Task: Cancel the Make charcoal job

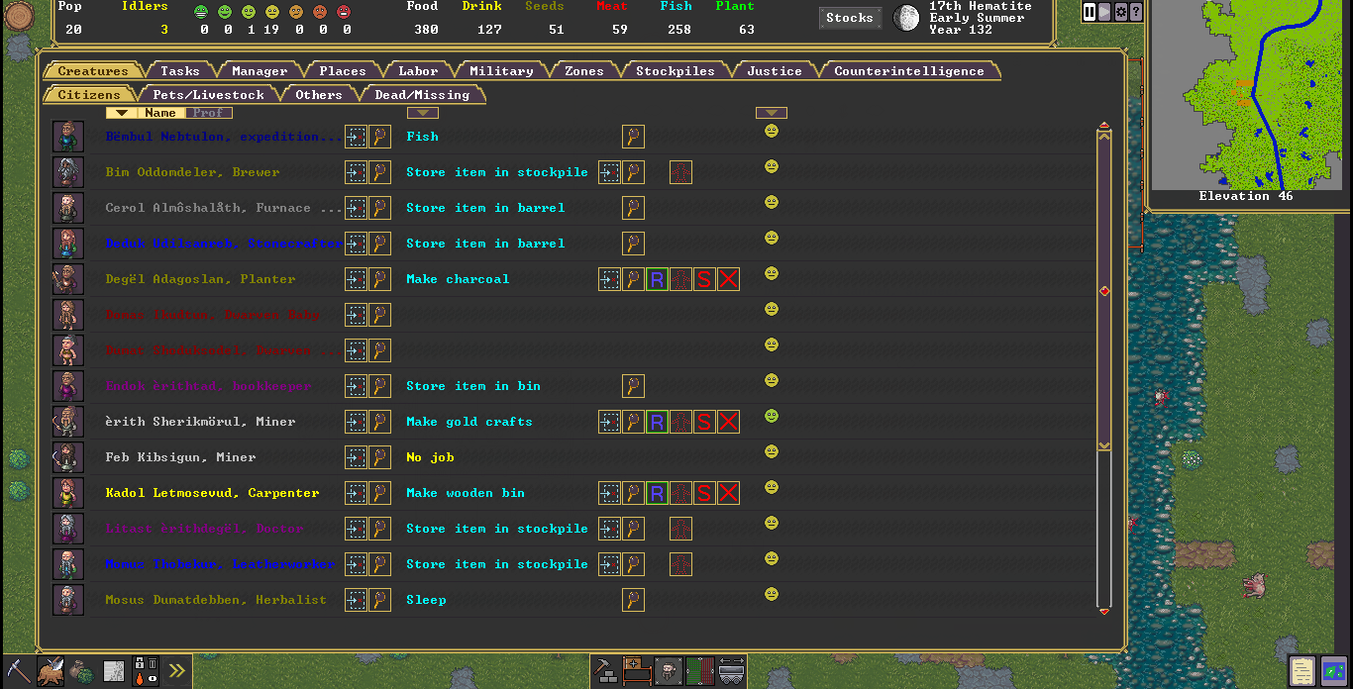Action: 728,279
